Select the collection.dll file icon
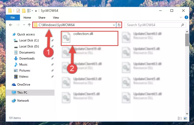This screenshot has width=194, height=125. [66, 37]
